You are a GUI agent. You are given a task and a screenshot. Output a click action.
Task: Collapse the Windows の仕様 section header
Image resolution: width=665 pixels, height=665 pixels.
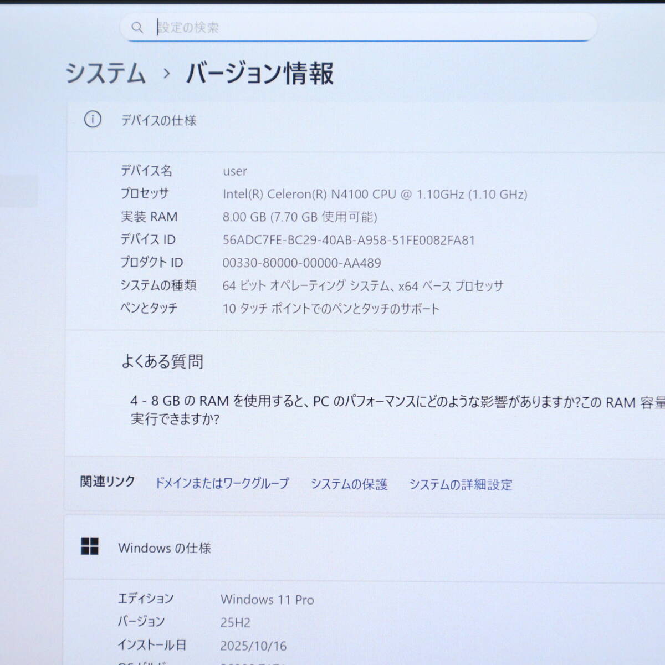[x=365, y=549]
